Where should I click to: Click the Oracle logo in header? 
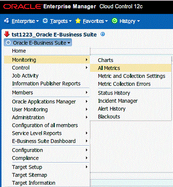(22, 7)
